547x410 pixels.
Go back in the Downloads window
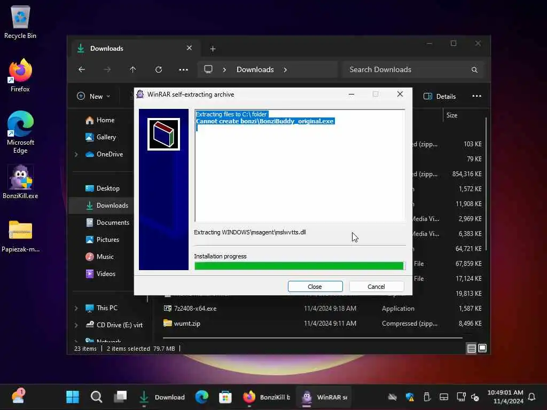tap(82, 69)
